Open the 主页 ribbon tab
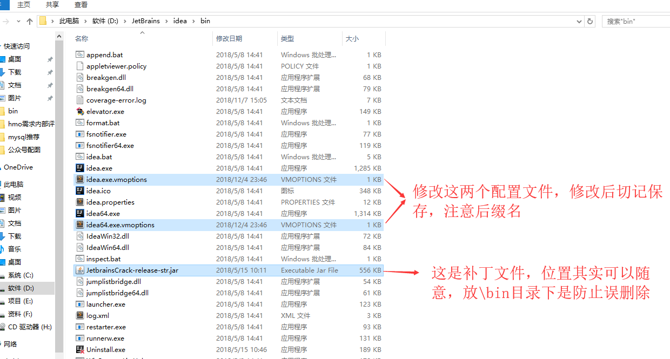 (x=24, y=4)
